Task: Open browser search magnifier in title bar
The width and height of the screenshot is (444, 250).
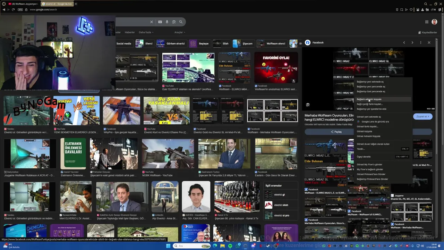Action: [426, 4]
